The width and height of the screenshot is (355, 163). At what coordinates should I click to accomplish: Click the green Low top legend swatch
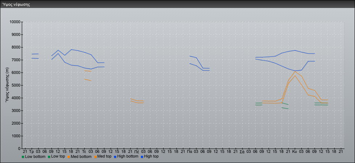(49, 157)
